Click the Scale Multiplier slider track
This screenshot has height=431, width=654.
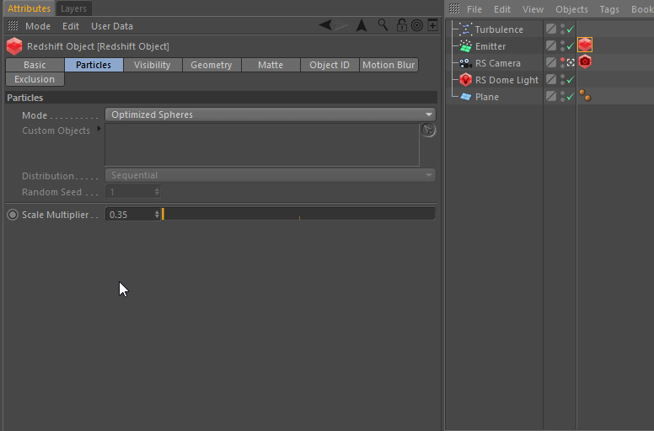[x=298, y=214]
